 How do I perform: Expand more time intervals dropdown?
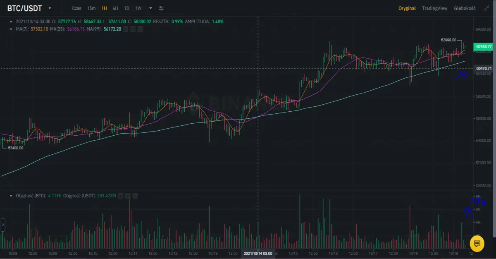(x=150, y=8)
